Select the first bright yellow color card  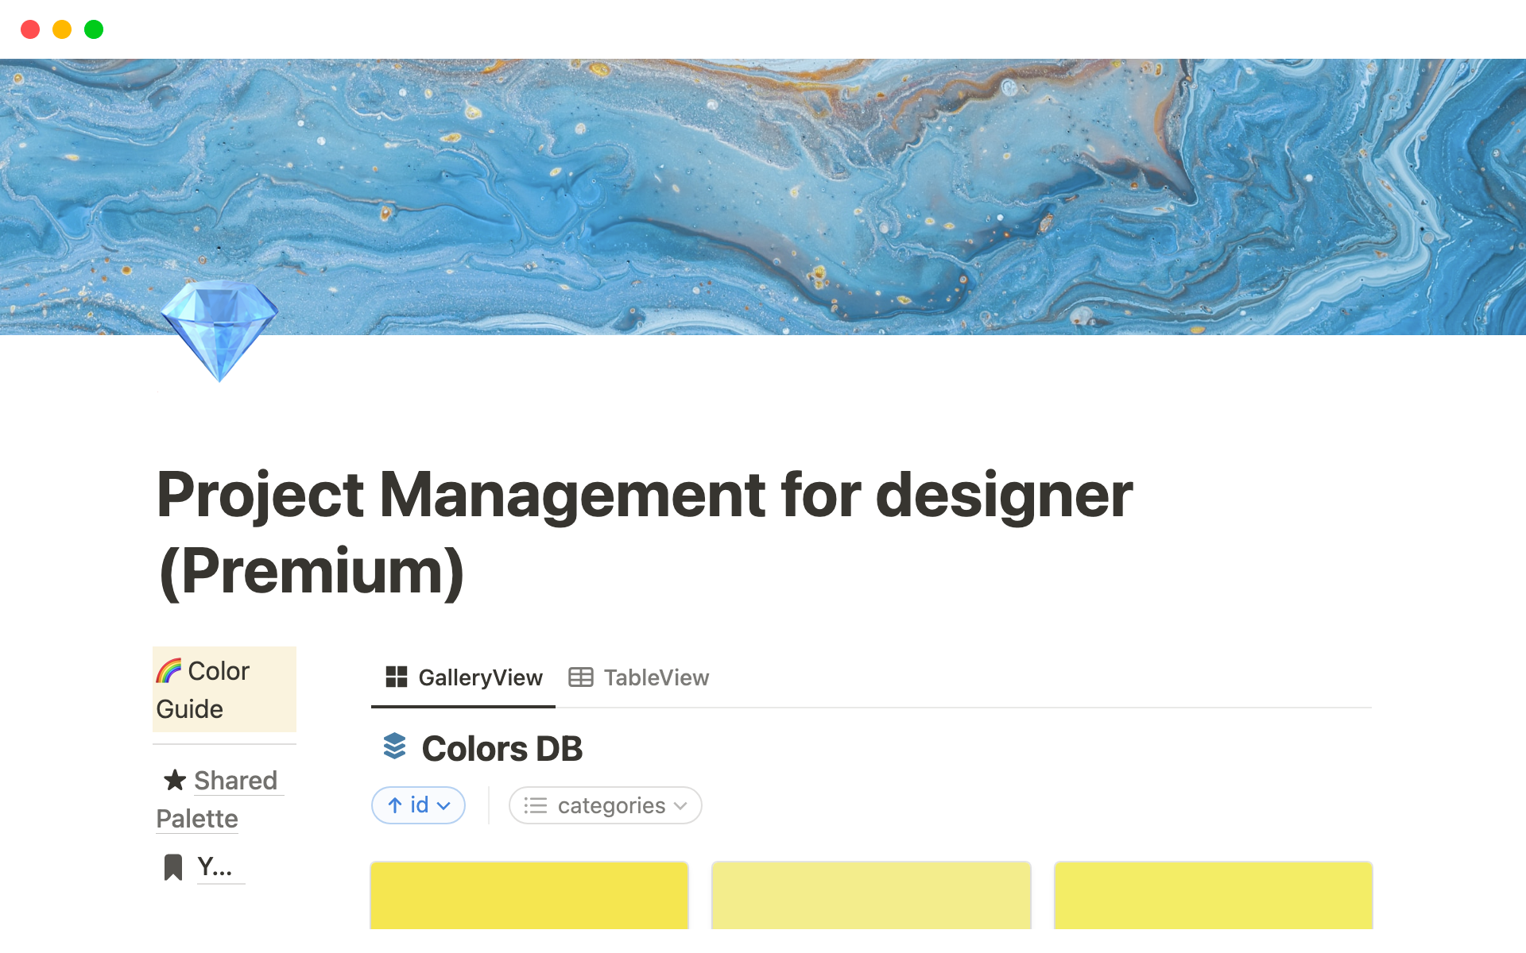(529, 895)
